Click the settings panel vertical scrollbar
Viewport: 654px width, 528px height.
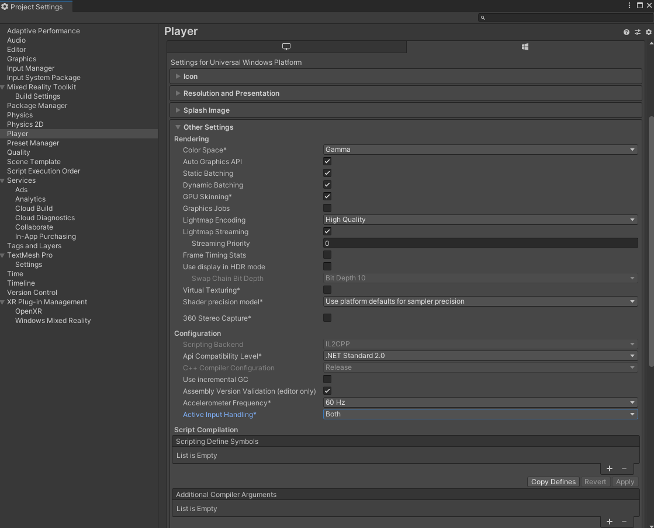coord(651,242)
